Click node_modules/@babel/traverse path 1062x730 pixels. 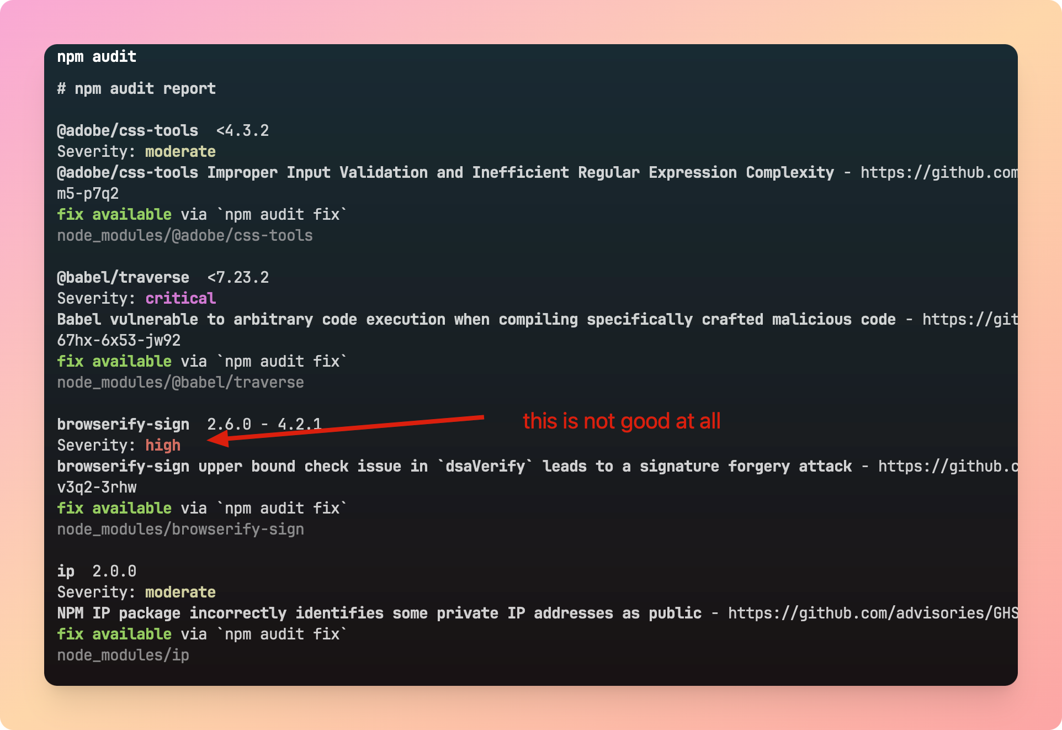[x=180, y=382]
